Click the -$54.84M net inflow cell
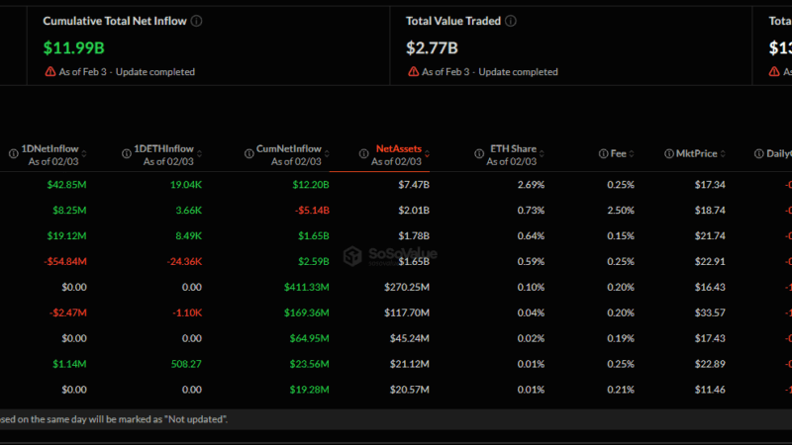This screenshot has width=792, height=445. [65, 261]
